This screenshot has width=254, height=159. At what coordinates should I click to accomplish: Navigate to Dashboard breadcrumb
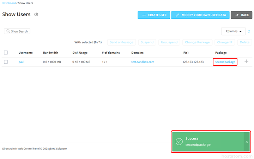pyautogui.click(x=9, y=3)
